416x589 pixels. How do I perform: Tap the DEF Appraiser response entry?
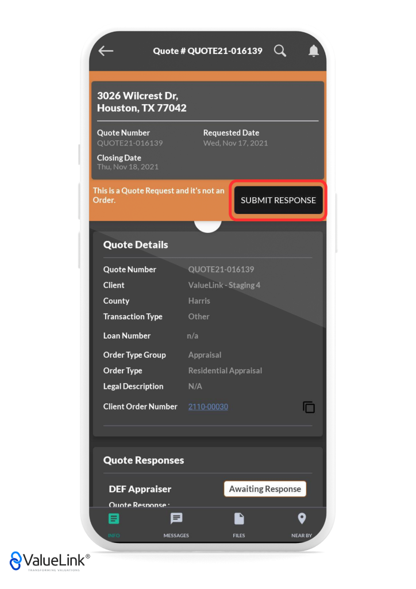click(140, 489)
